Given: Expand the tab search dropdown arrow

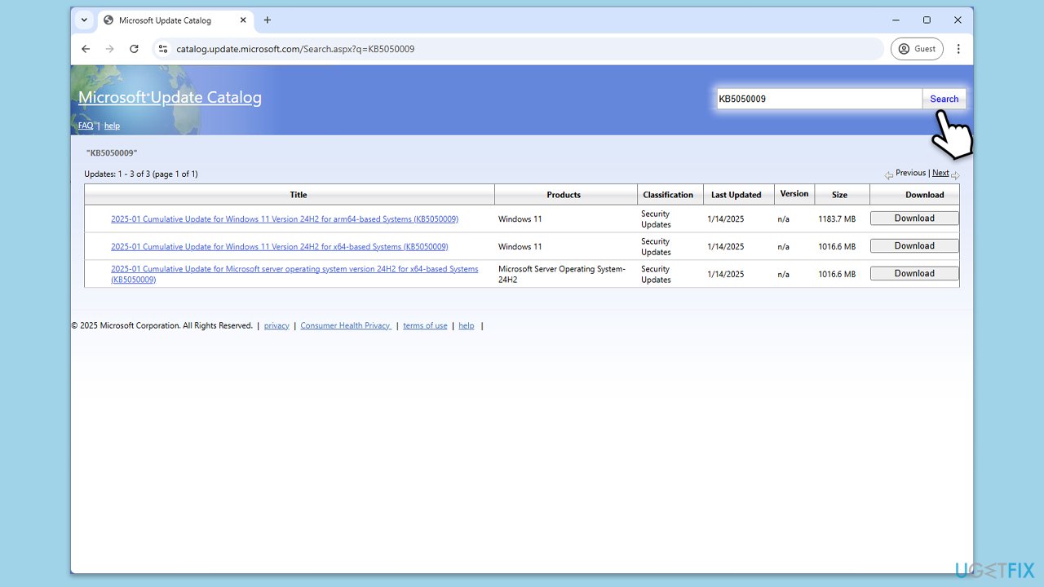Looking at the screenshot, I should click(84, 20).
